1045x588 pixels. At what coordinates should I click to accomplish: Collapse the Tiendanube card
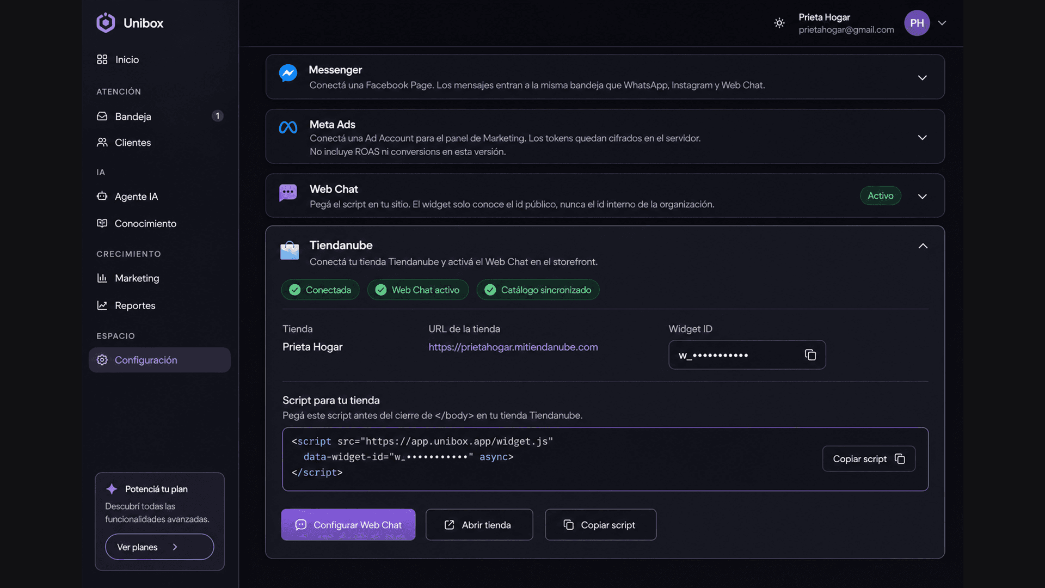click(923, 246)
